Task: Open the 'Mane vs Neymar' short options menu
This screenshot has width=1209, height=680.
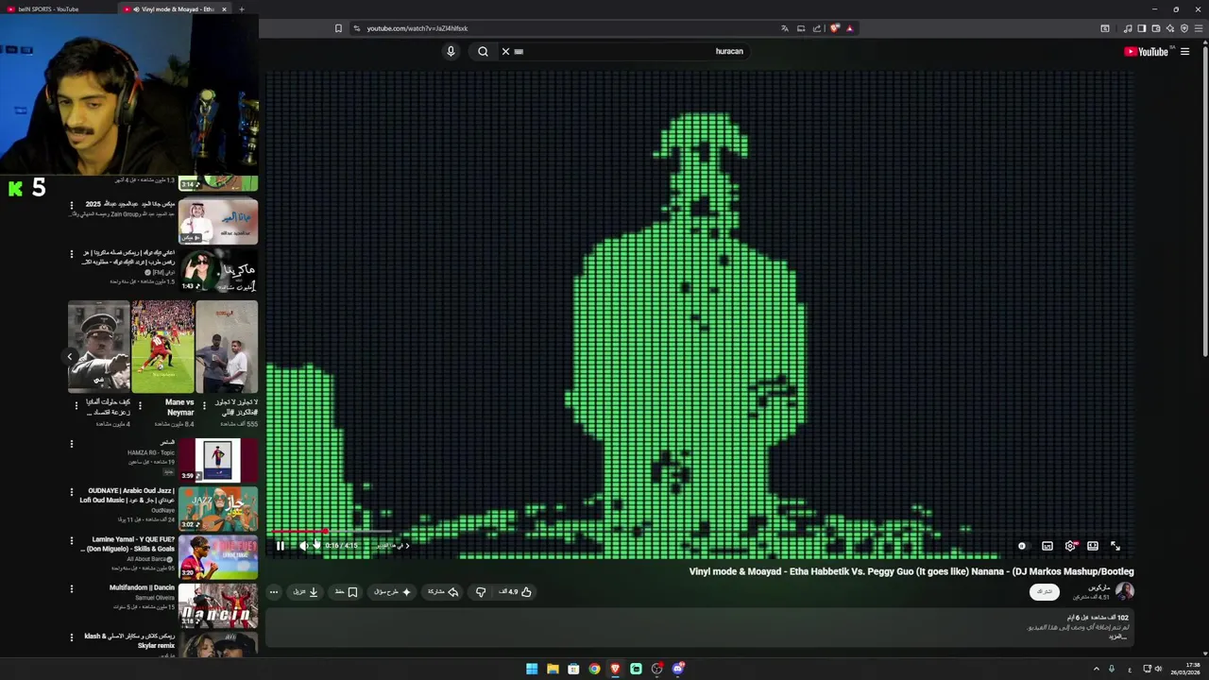Action: pyautogui.click(x=140, y=406)
